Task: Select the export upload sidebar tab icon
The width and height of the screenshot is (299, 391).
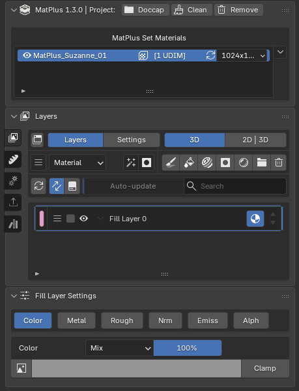Action: [13, 202]
